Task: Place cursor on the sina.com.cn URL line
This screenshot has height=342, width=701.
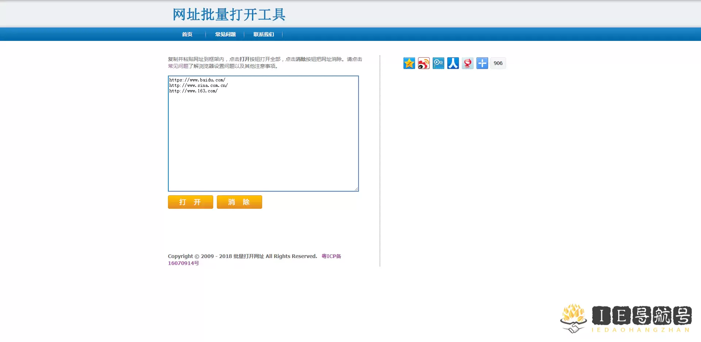Action: coord(198,85)
